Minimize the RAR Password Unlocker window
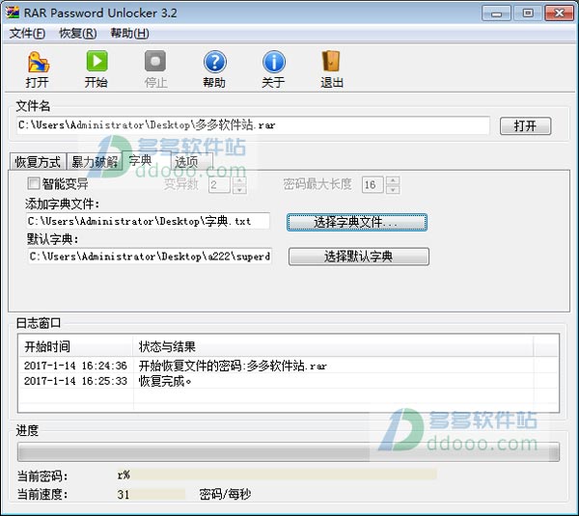579x516 pixels. coord(496,14)
